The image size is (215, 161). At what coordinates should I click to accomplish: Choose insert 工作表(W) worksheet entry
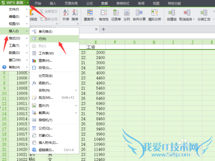click(55, 53)
